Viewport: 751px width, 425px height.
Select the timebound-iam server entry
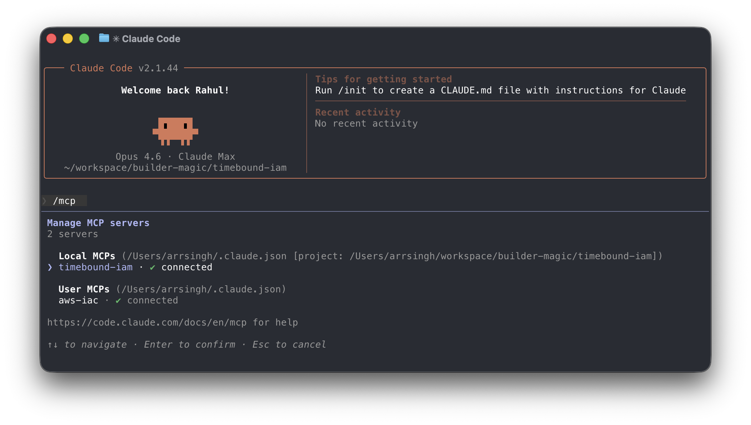96,267
